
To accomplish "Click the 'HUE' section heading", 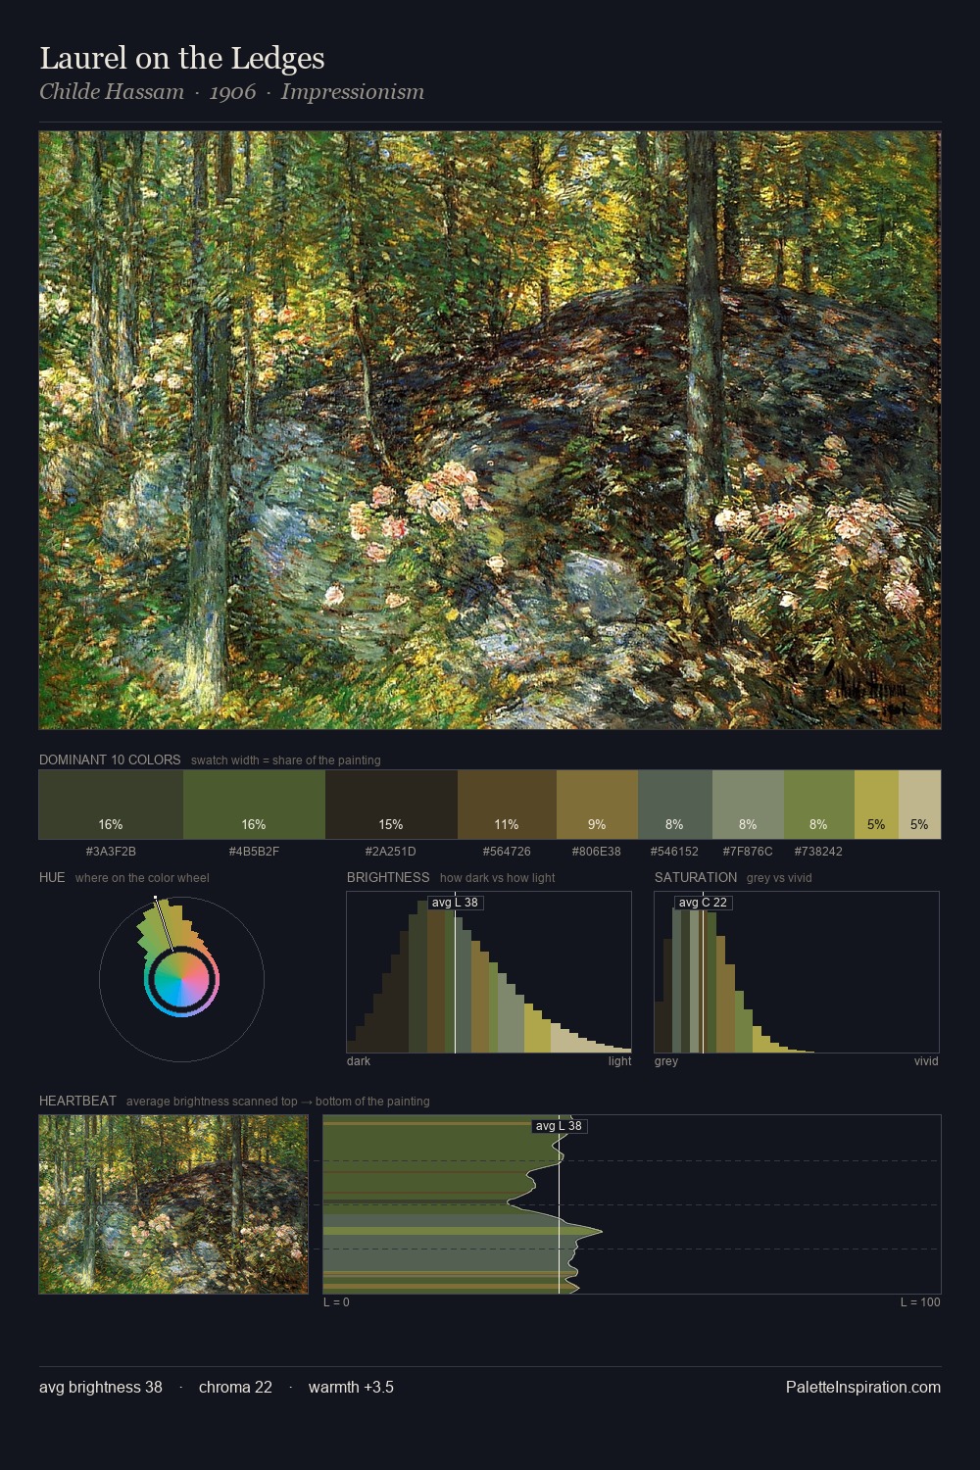I will 52,877.
